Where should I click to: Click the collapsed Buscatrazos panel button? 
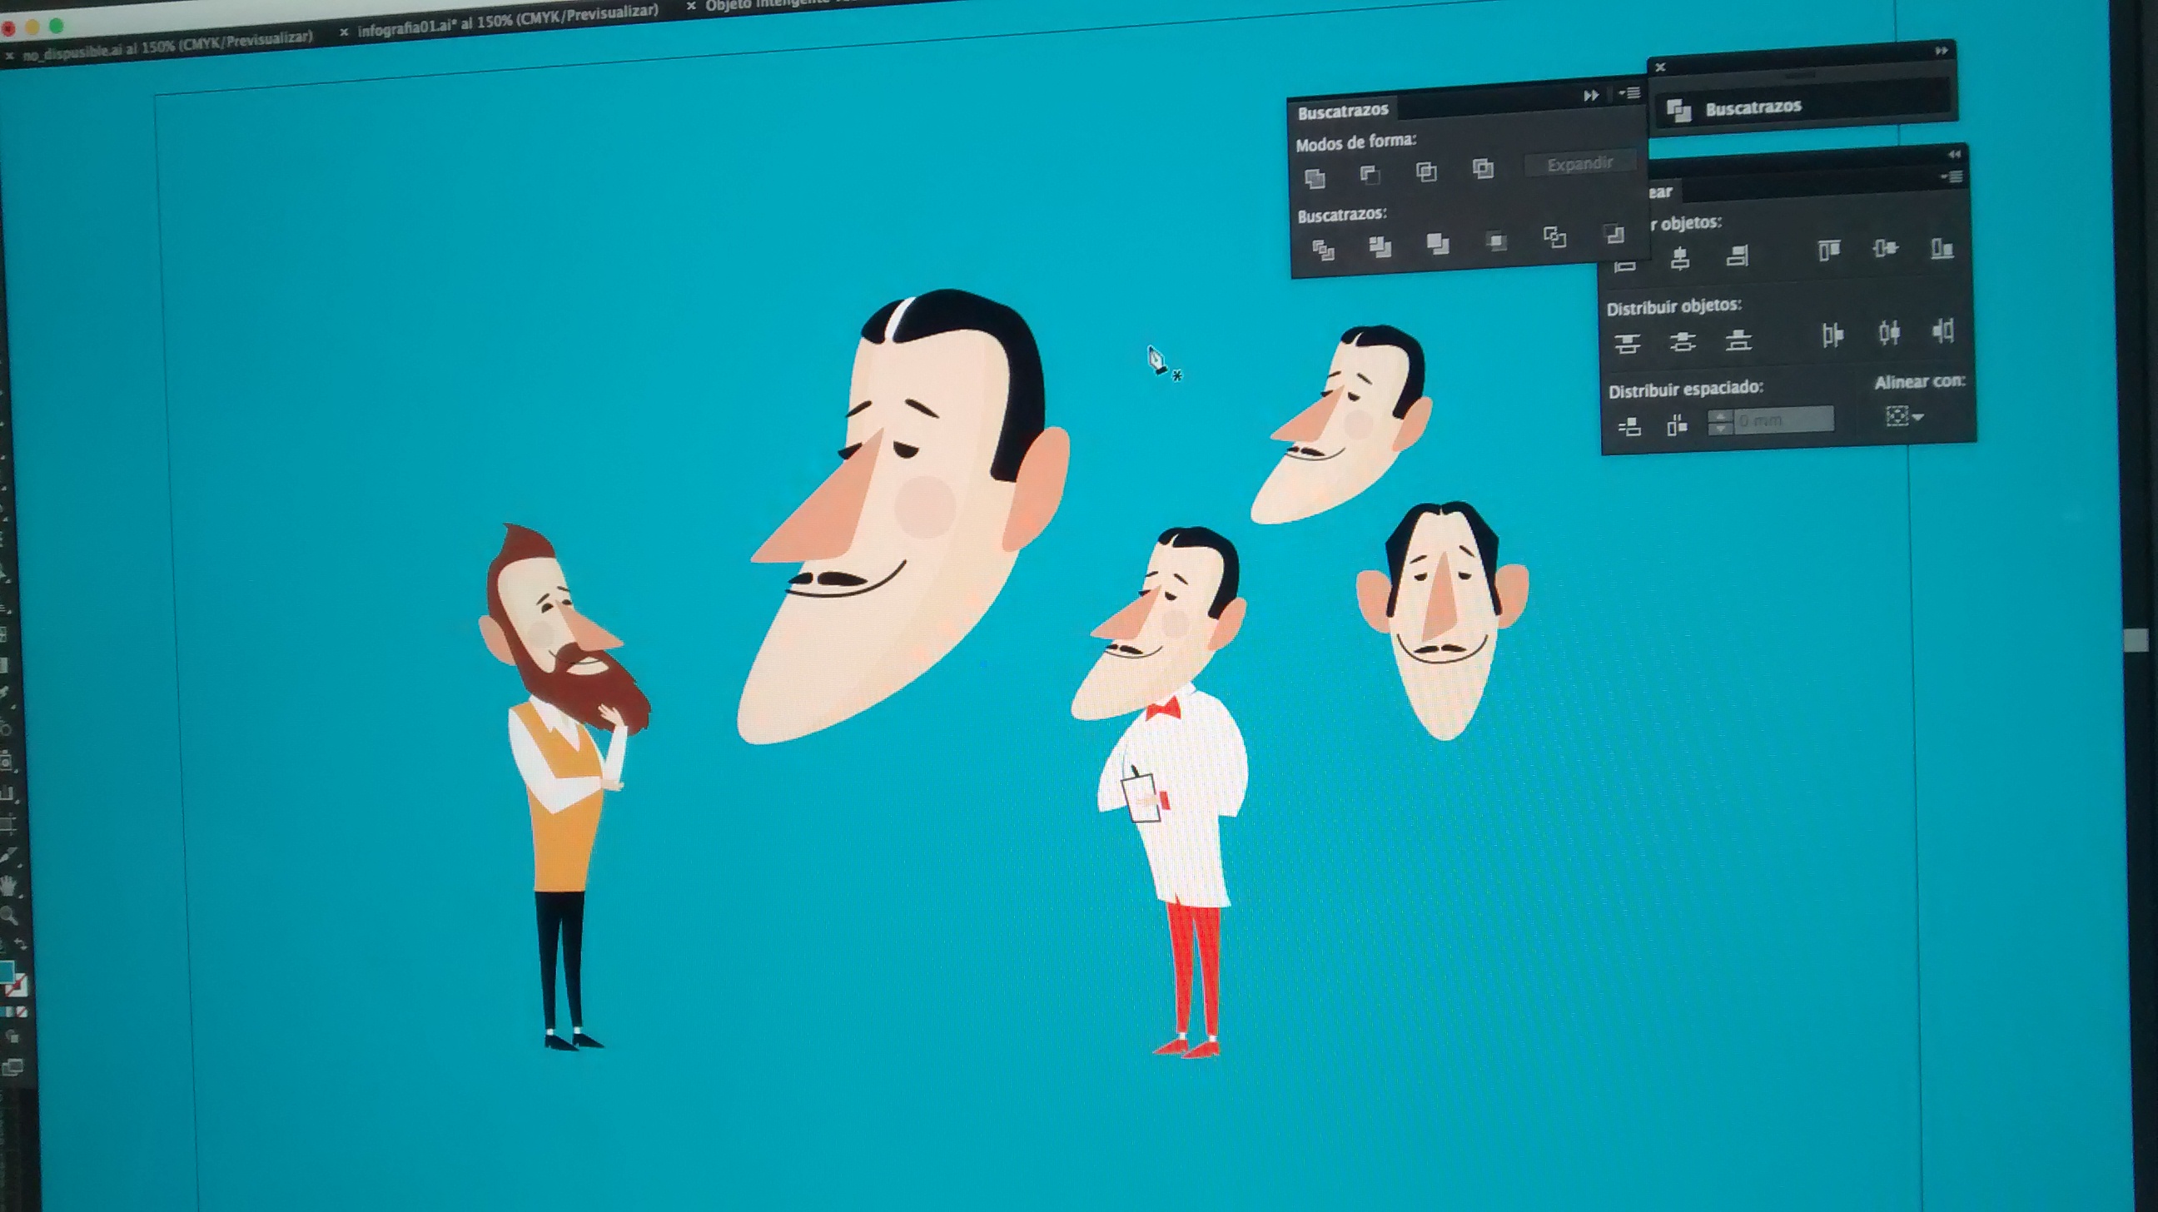click(1753, 108)
